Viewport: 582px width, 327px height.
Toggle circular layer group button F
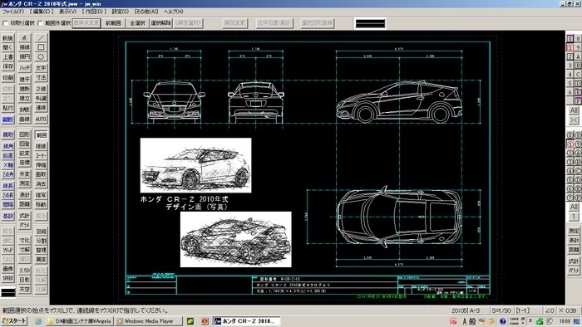pyautogui.click(x=578, y=198)
